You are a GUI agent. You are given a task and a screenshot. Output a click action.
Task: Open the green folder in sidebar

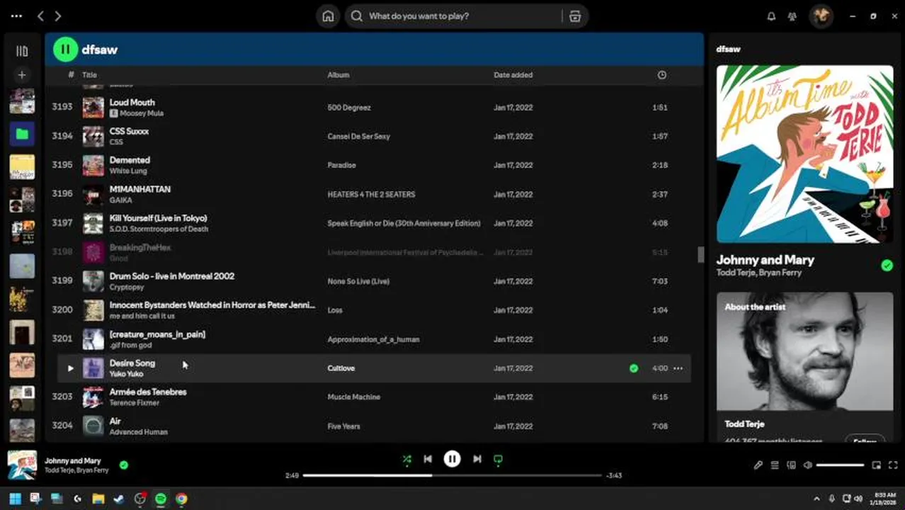(x=22, y=134)
